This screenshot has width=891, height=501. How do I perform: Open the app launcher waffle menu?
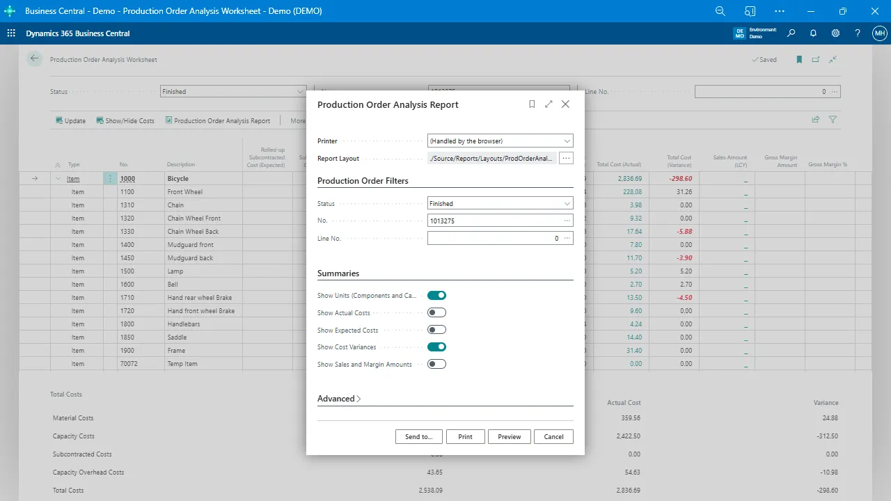[11, 33]
